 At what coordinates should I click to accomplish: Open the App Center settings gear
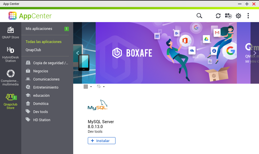pyautogui.click(x=238, y=16)
